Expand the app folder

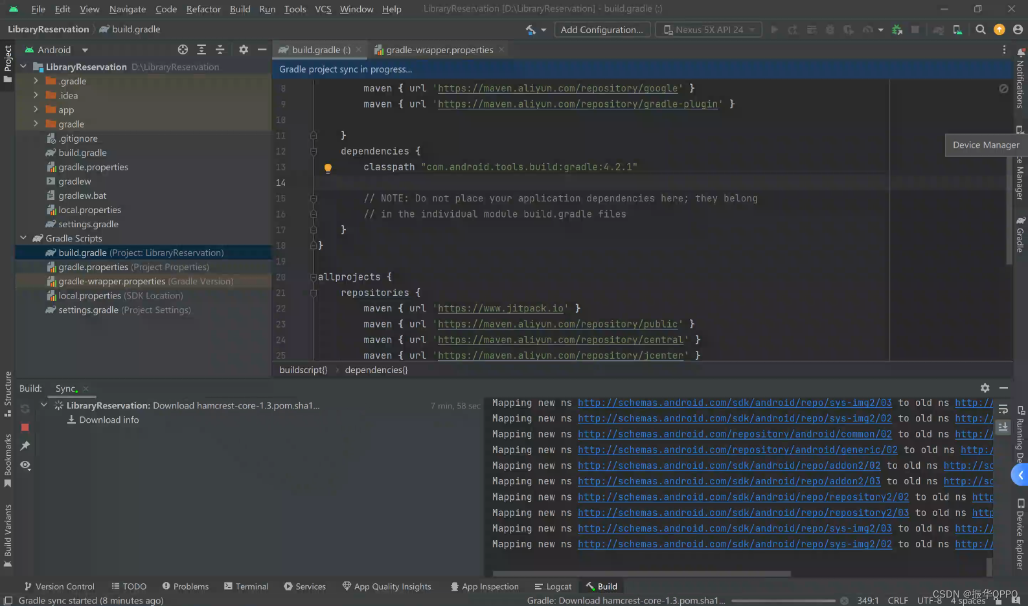click(36, 109)
